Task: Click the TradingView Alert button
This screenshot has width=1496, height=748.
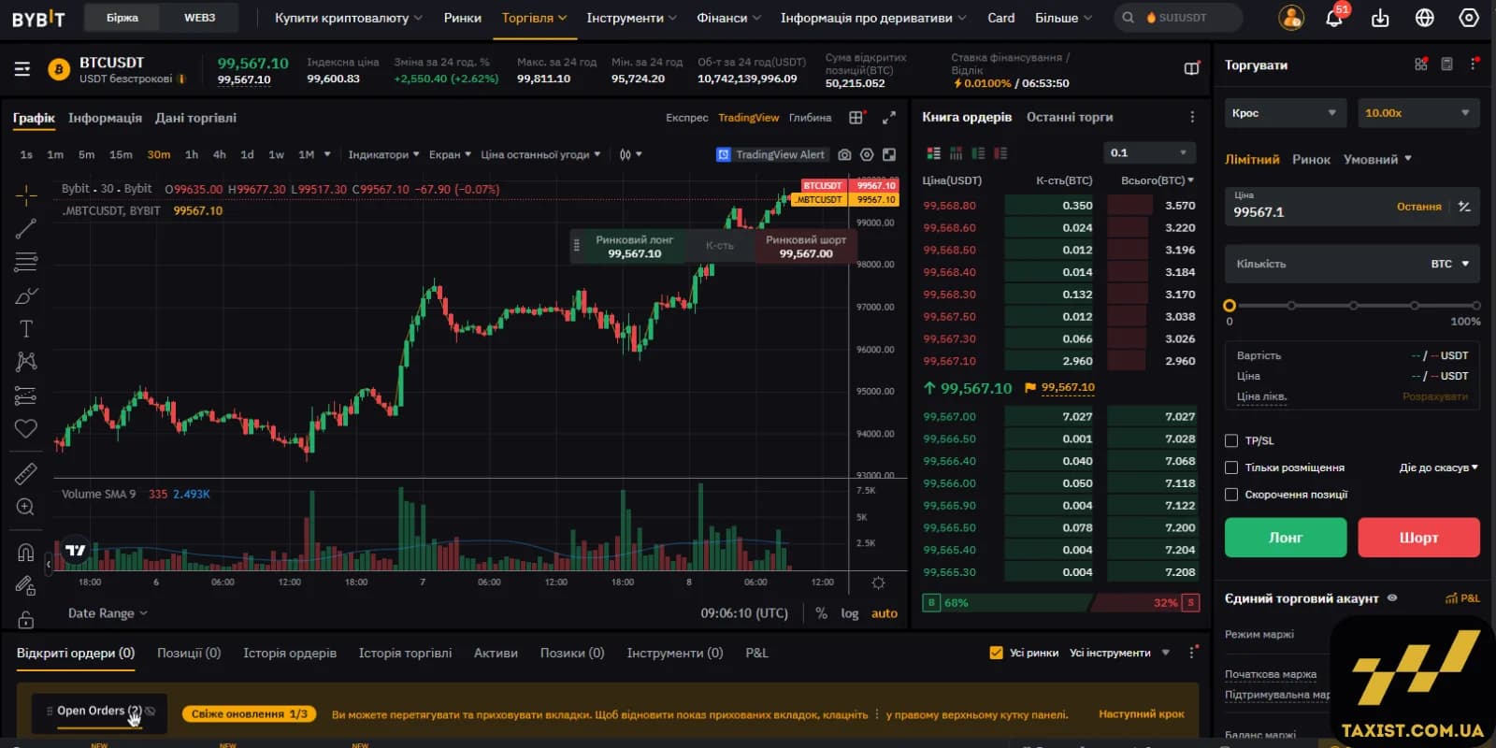Action: [771, 155]
